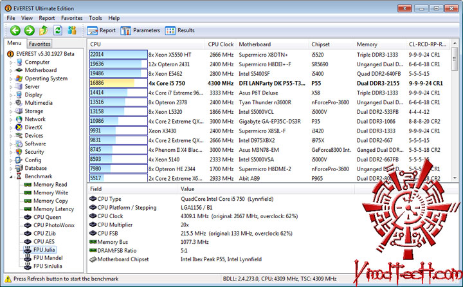Click the Display monitor icon

19,95
